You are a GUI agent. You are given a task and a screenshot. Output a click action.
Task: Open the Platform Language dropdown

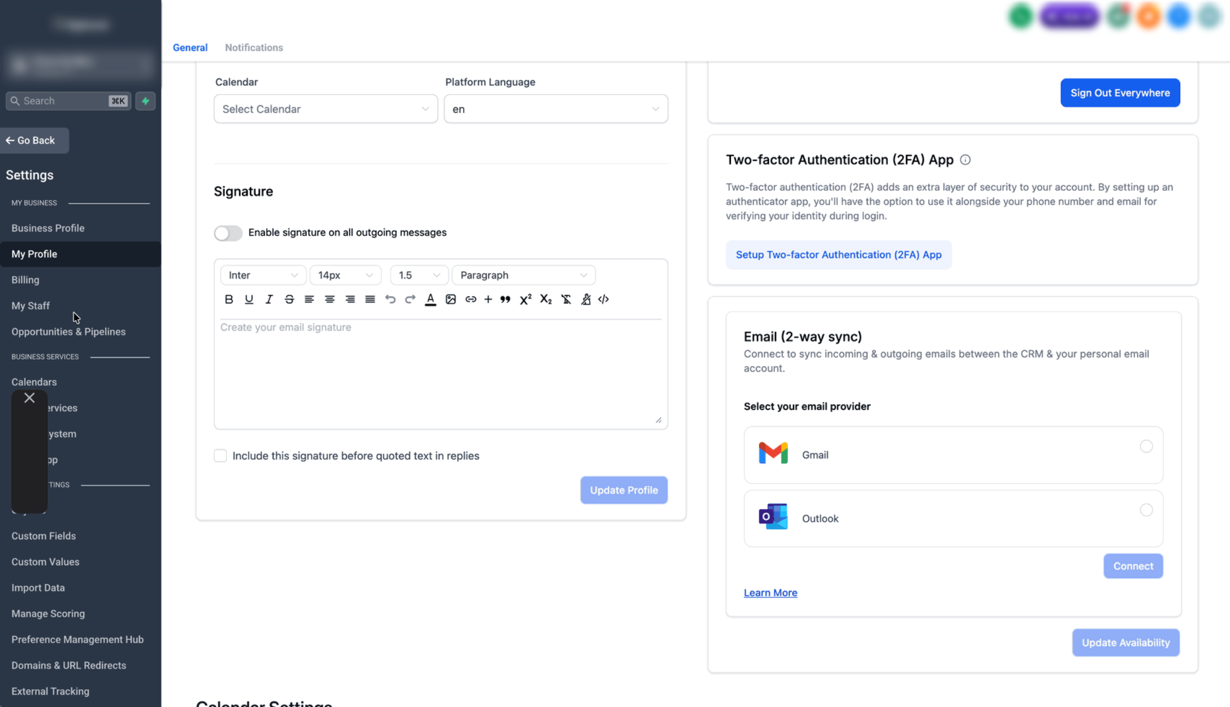click(x=556, y=109)
